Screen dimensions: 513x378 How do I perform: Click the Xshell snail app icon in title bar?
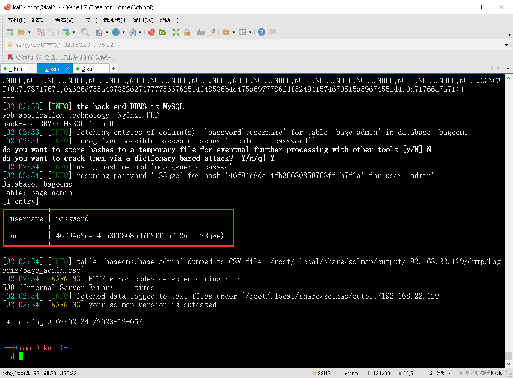[7, 7]
